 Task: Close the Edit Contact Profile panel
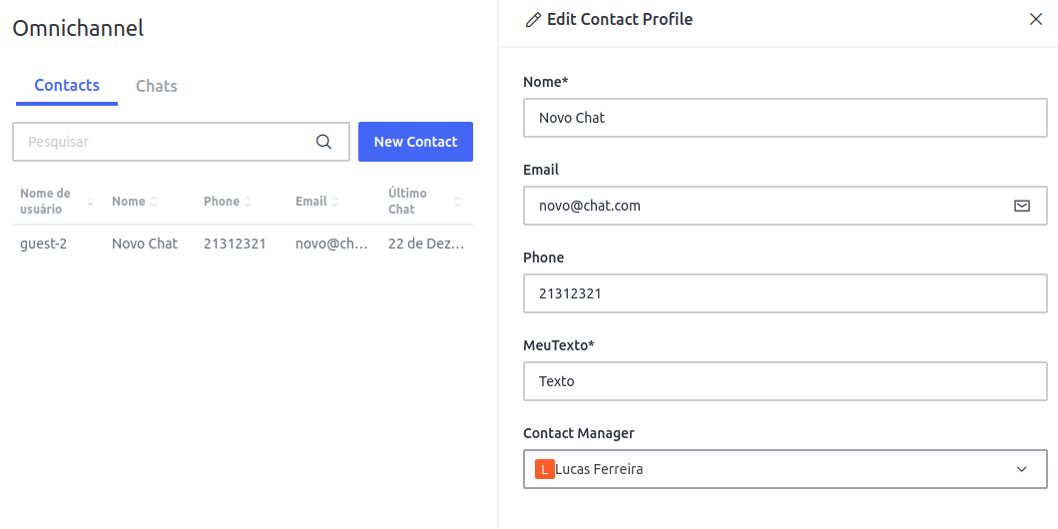coord(1035,19)
